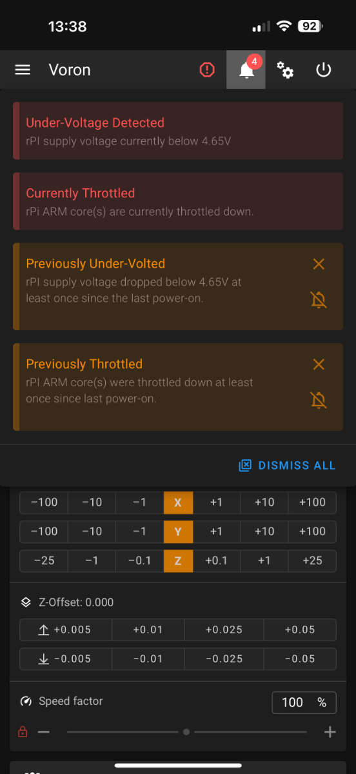The width and height of the screenshot is (356, 774).
Task: Snooze the Previously Throttled alert bell
Action: (319, 400)
